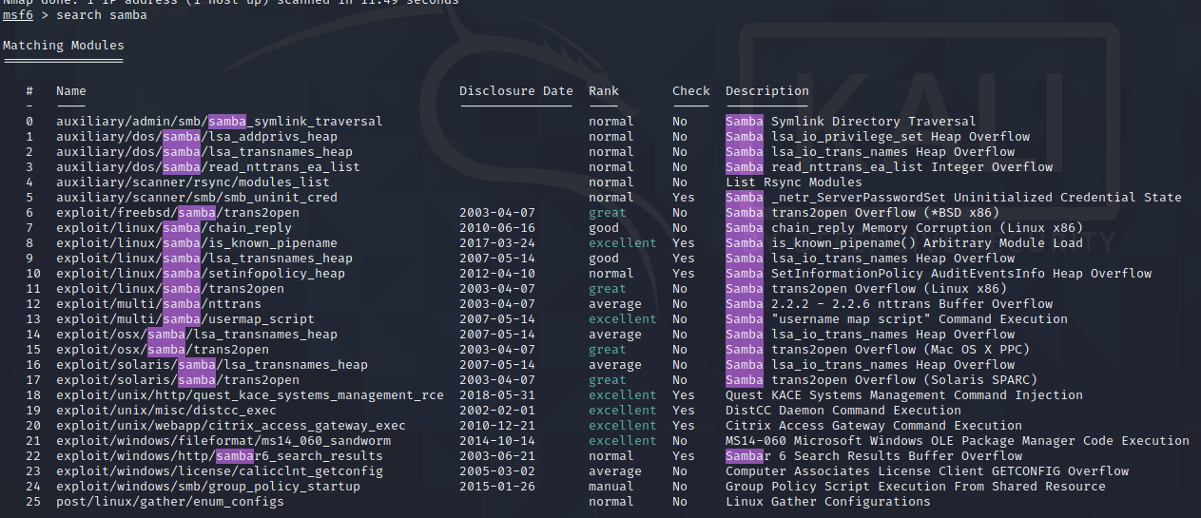1201x518 pixels.
Task: Click disclosure date 2002-02-01
Action: coord(497,411)
